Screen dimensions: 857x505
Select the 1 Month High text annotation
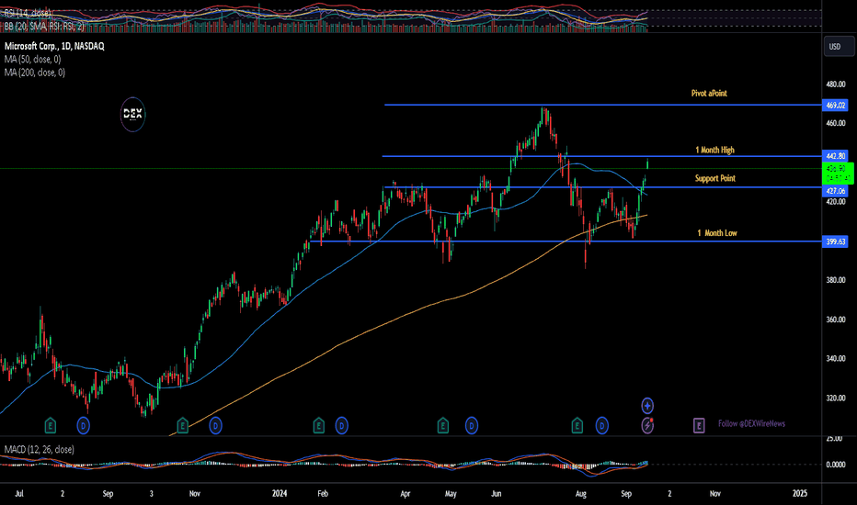pos(714,150)
